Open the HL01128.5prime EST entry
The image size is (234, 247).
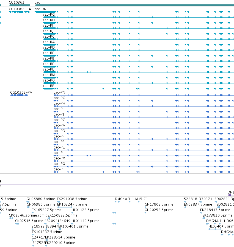point(85,210)
